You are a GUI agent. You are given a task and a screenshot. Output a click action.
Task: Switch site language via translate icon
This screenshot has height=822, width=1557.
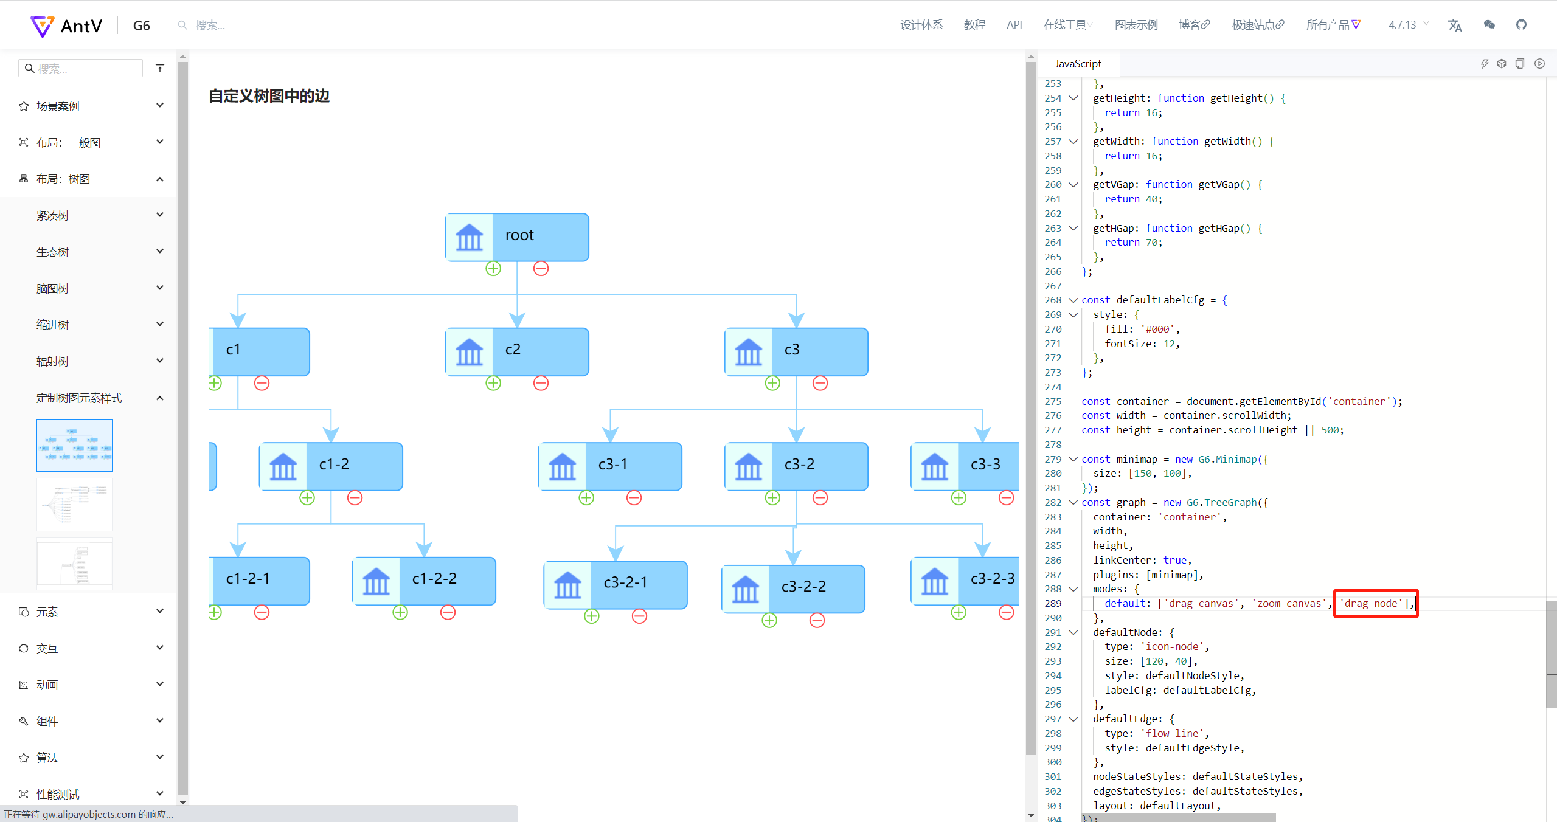(x=1455, y=25)
